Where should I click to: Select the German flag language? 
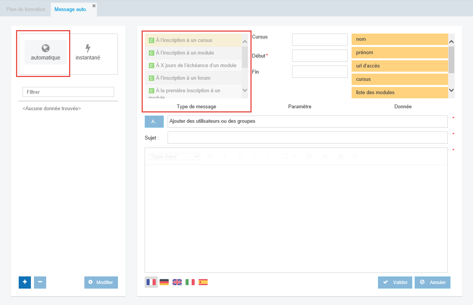pos(164,282)
